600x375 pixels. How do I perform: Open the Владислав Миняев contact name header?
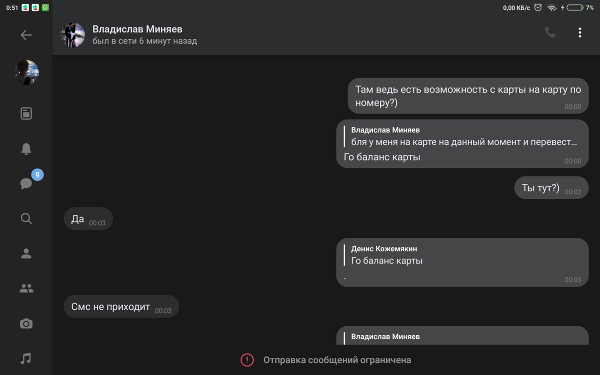pos(137,30)
